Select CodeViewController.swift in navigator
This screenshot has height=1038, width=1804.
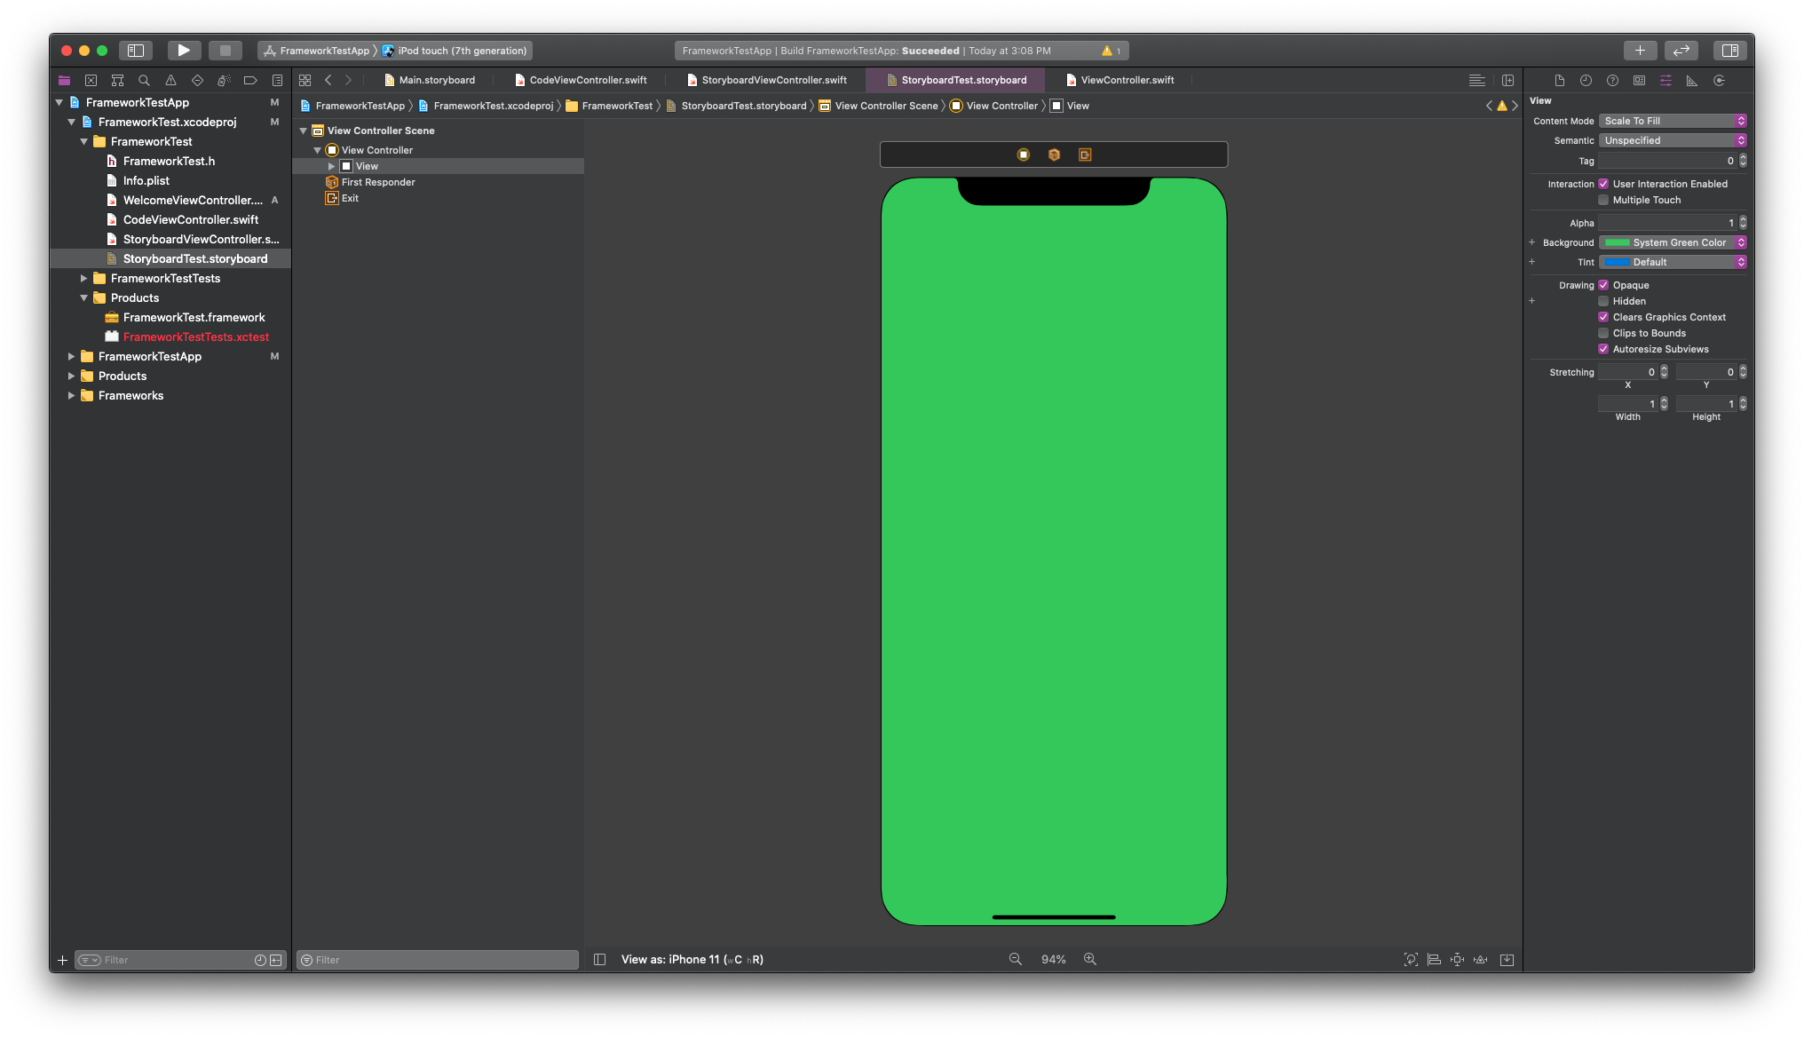(x=191, y=219)
